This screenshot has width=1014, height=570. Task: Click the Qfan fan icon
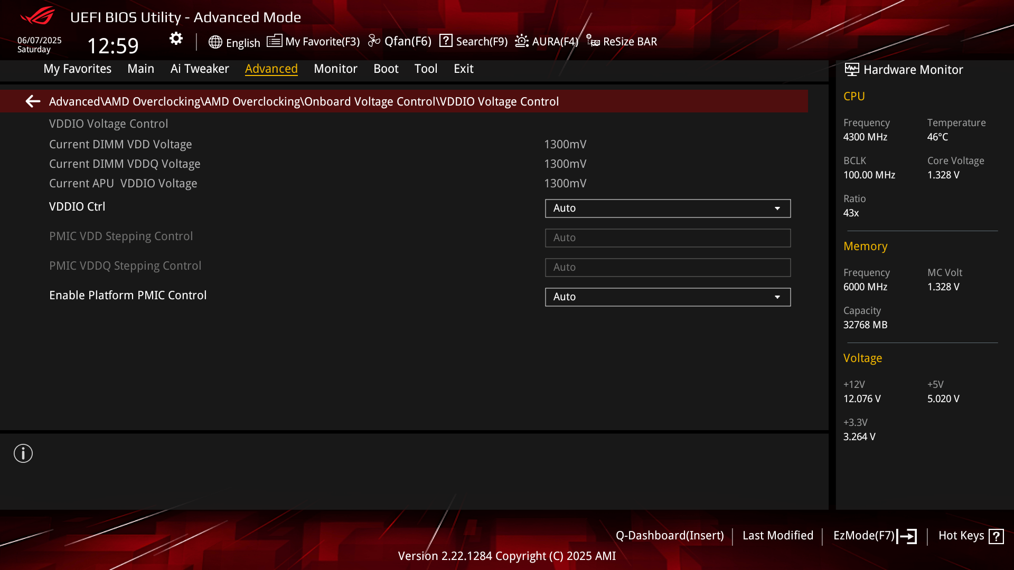tap(374, 41)
